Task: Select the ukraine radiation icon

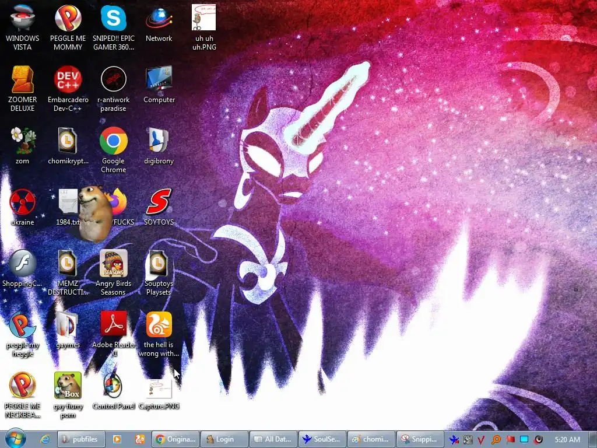Action: (22, 207)
